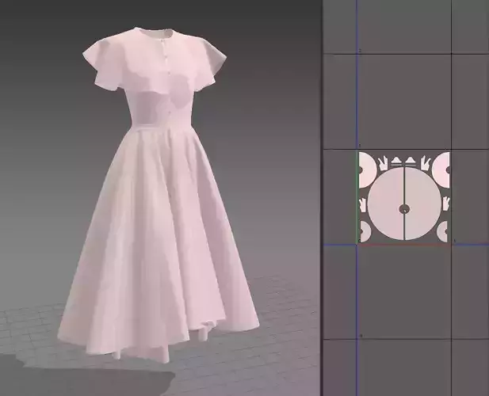Click the left triangular pattern piece in UV editor
The image size is (489, 396).
[x=396, y=160]
